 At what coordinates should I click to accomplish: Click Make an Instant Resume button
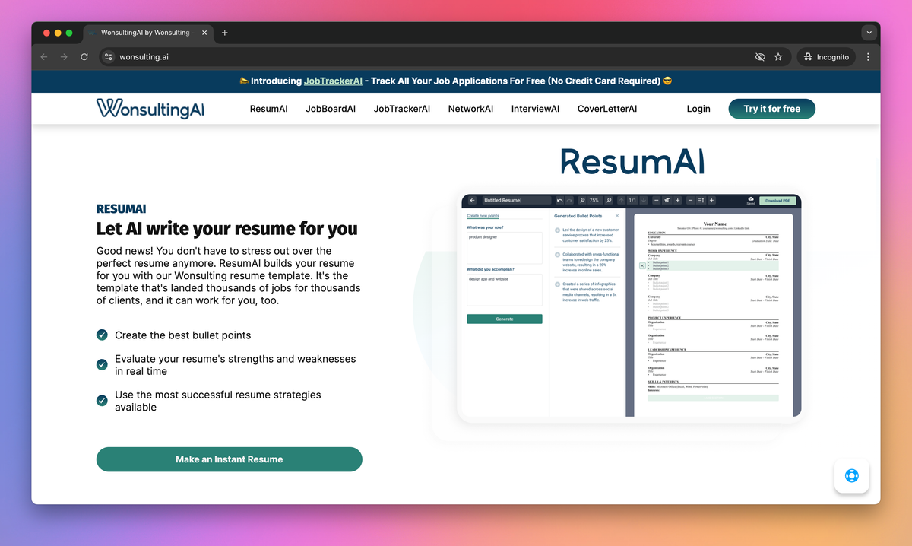tap(229, 459)
